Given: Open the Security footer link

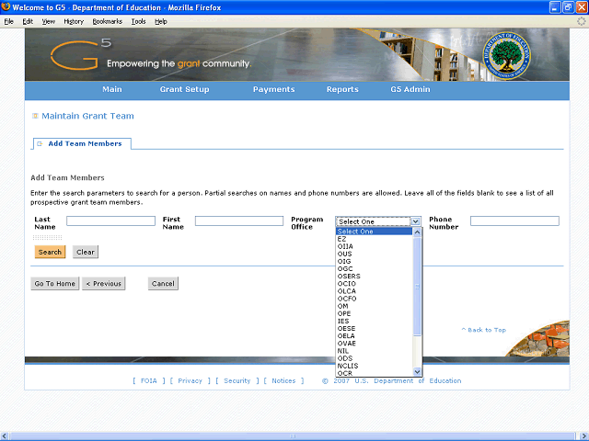Looking at the screenshot, I should [237, 380].
